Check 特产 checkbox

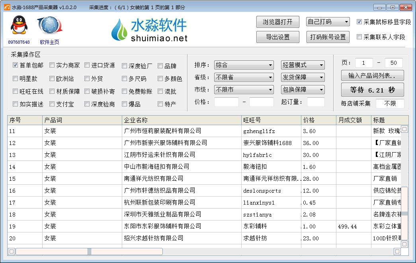coord(160,104)
